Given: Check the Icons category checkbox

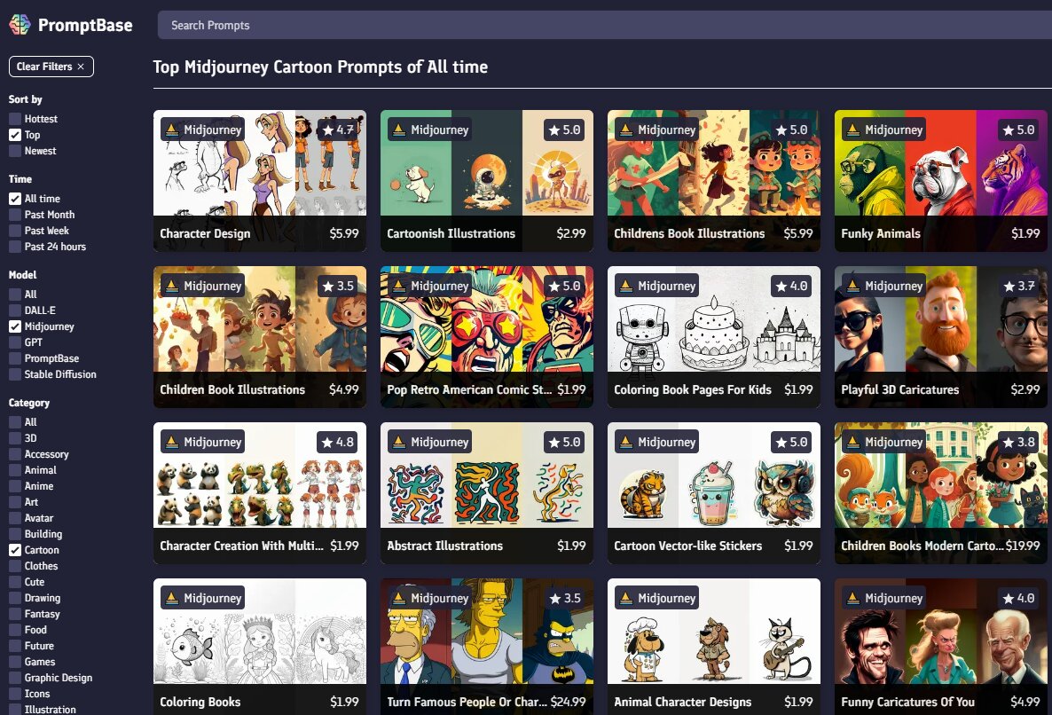Looking at the screenshot, I should [x=15, y=695].
